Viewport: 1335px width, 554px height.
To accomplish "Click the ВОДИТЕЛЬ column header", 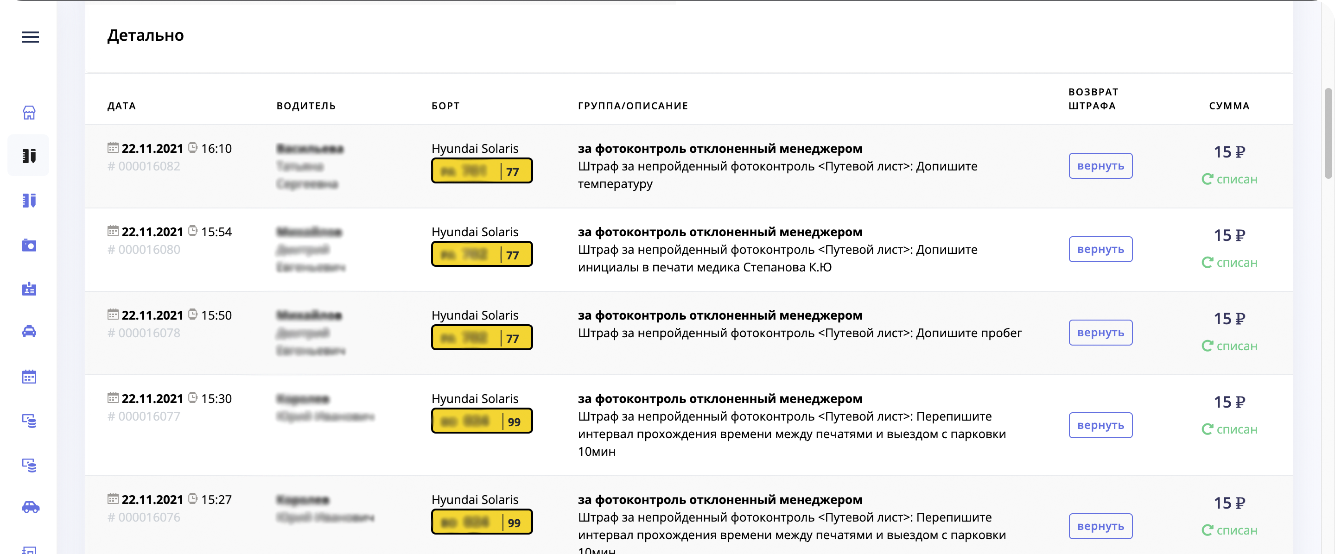I will [x=306, y=106].
